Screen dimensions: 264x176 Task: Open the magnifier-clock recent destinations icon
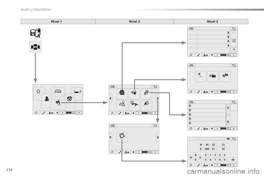[146, 104]
